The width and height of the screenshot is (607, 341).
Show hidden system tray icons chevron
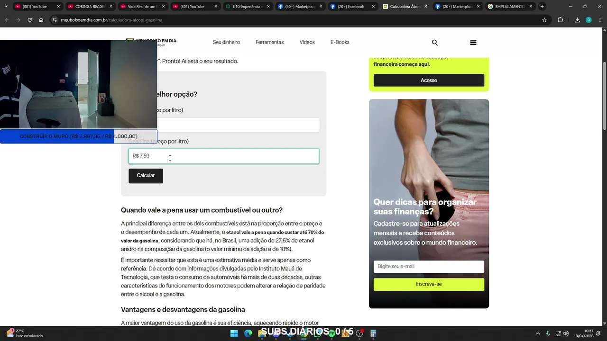[x=538, y=333]
